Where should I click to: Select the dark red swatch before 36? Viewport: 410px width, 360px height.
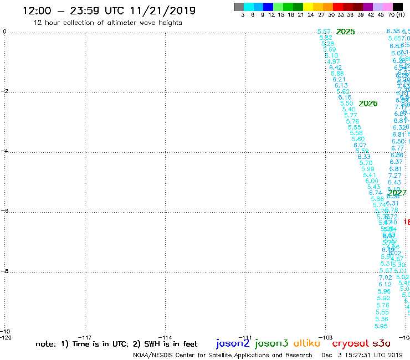[348, 7]
